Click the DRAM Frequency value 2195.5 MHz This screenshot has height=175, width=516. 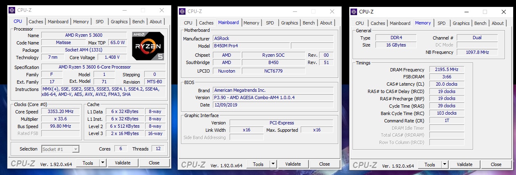447,70
